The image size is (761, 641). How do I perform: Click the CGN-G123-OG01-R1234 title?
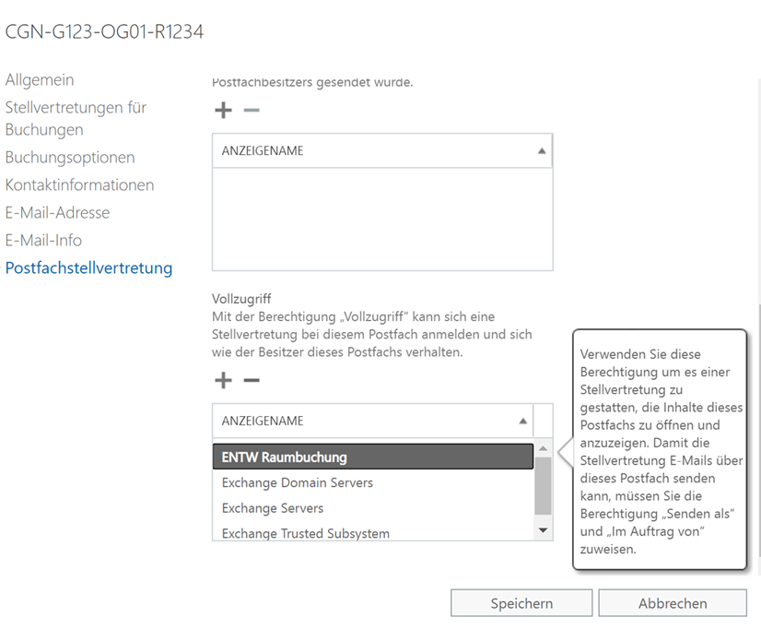pos(104,32)
